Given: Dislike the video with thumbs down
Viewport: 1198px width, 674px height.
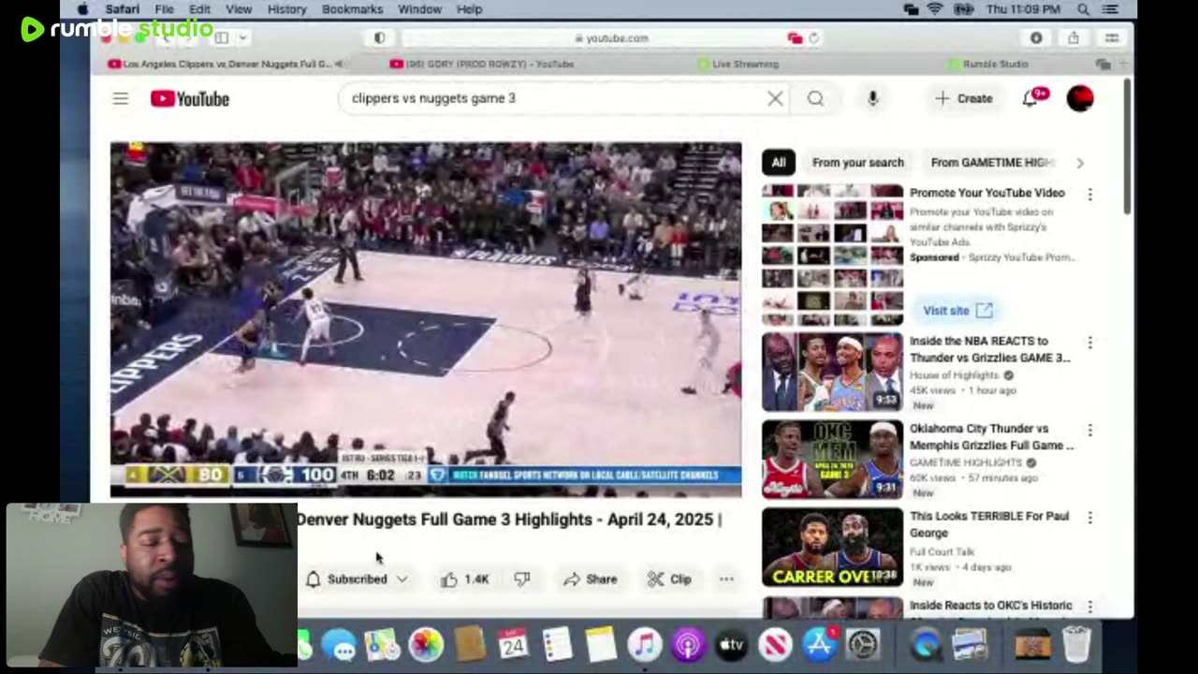Looking at the screenshot, I should click(522, 579).
